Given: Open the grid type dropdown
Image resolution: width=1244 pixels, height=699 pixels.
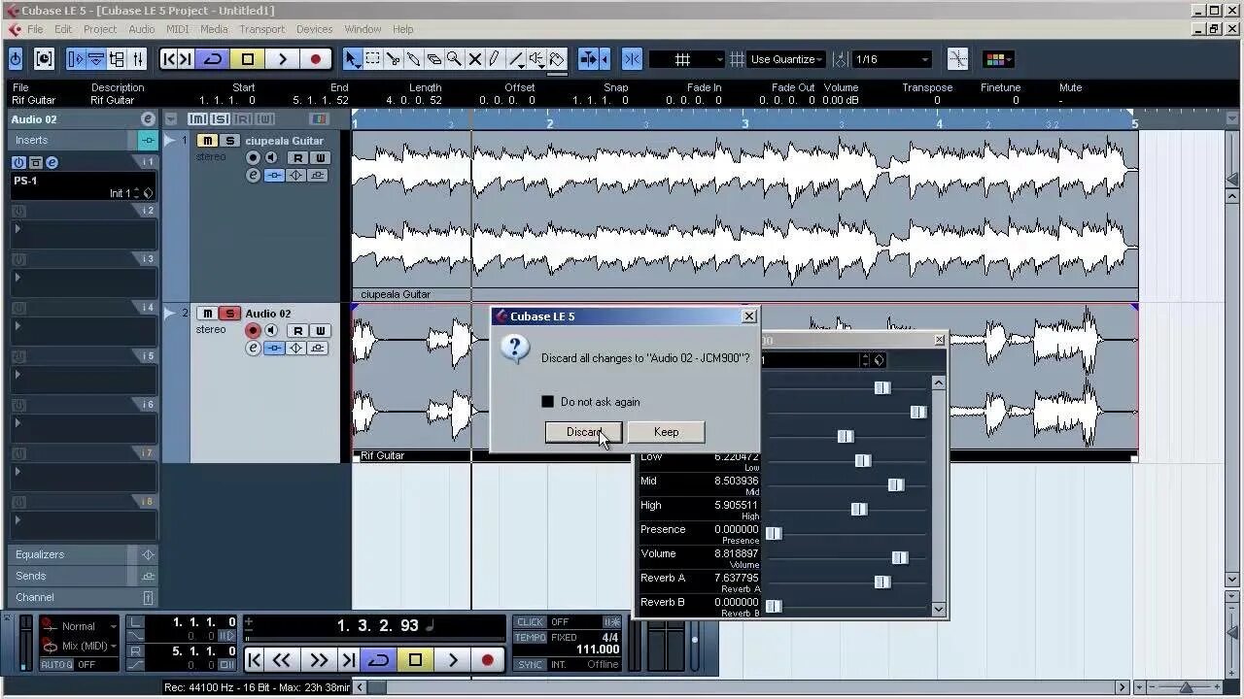Looking at the screenshot, I should coord(688,59).
